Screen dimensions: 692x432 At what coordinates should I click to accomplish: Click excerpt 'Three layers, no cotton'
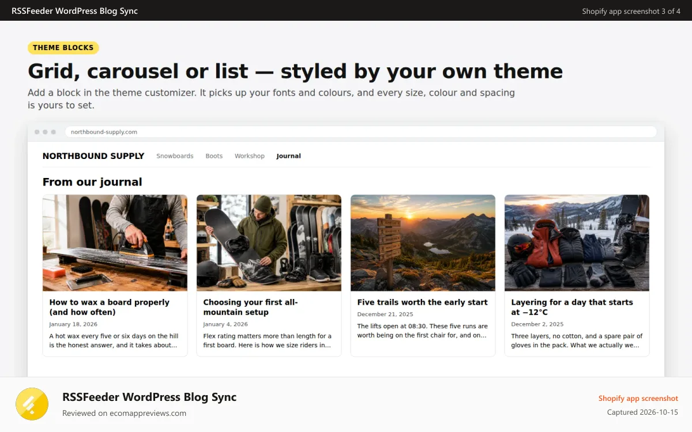(x=577, y=340)
